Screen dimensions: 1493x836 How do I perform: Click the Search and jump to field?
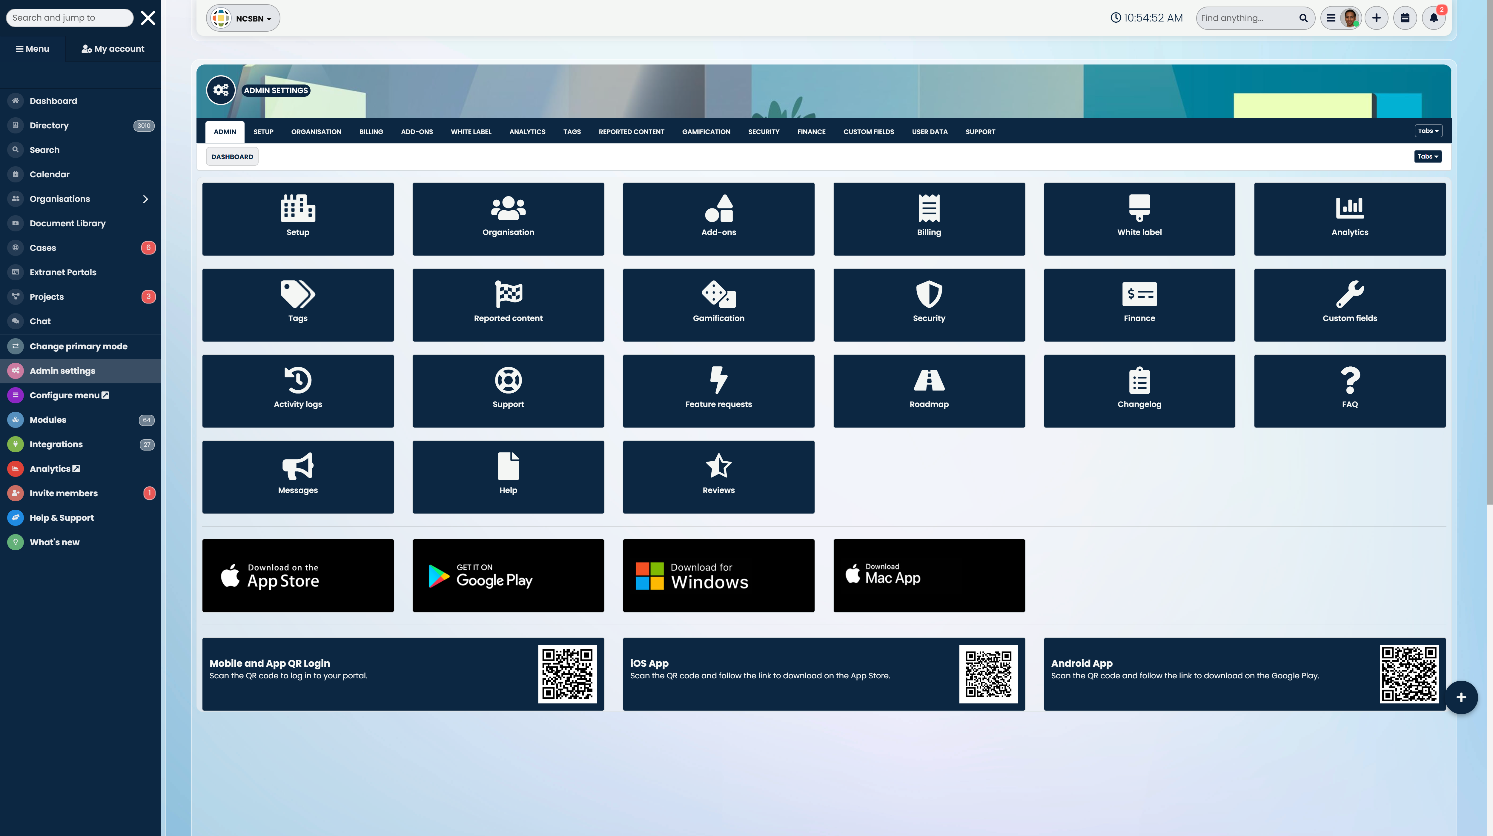70,17
